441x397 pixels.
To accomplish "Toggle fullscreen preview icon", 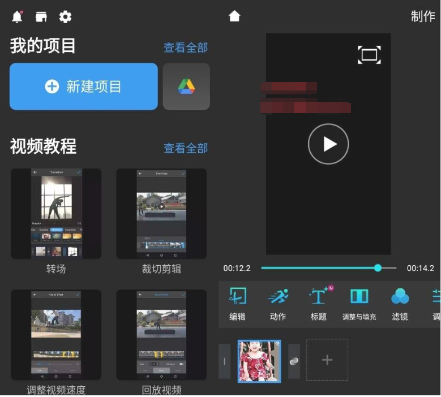I will tap(369, 55).
